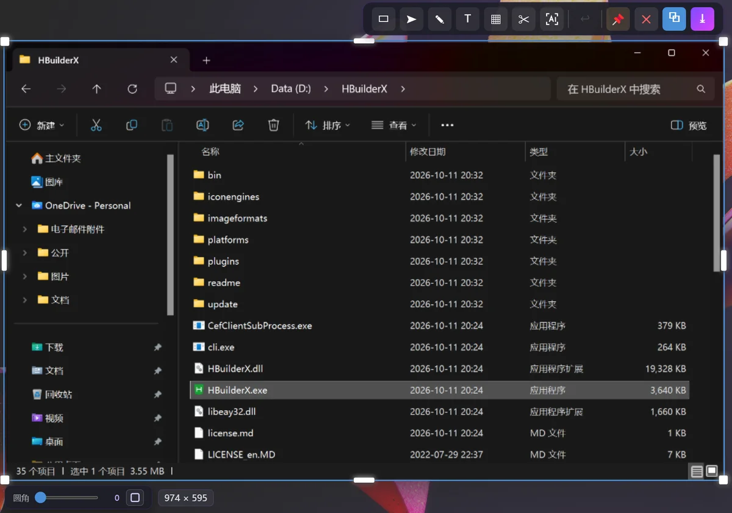Select the text annotation tool

point(468,19)
